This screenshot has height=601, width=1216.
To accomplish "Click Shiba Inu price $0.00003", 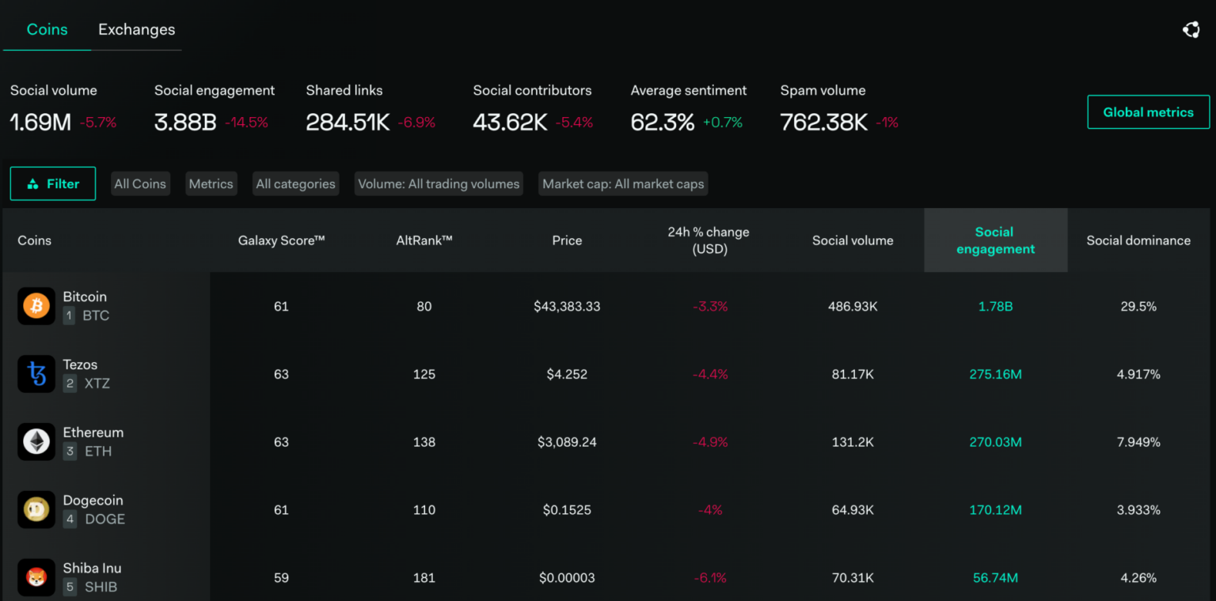I will (567, 578).
